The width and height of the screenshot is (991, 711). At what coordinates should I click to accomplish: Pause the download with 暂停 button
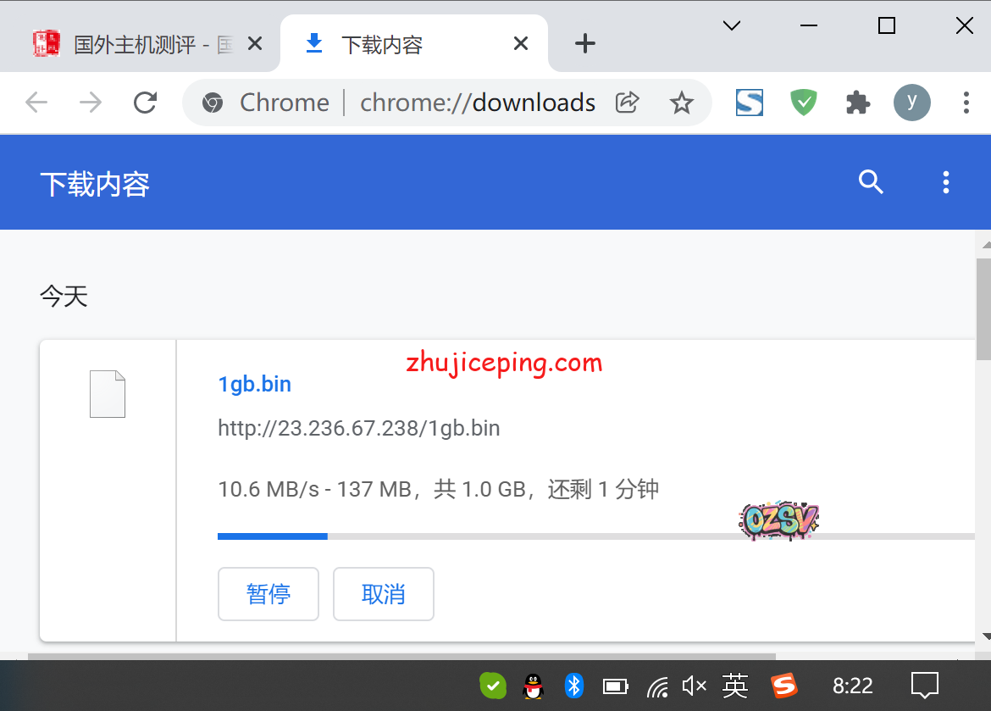(269, 594)
